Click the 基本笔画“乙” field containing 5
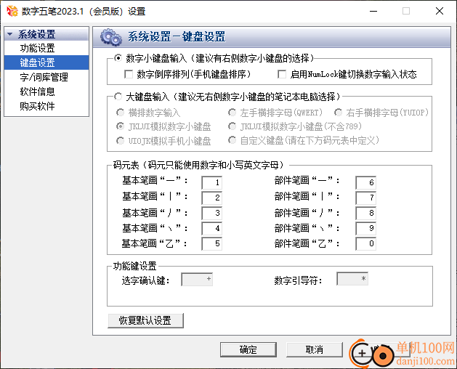The height and width of the screenshot is (369, 457). click(212, 243)
